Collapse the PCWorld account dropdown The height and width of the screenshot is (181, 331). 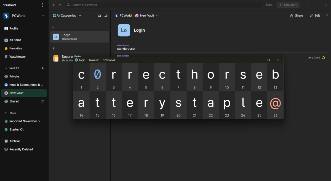point(42,16)
